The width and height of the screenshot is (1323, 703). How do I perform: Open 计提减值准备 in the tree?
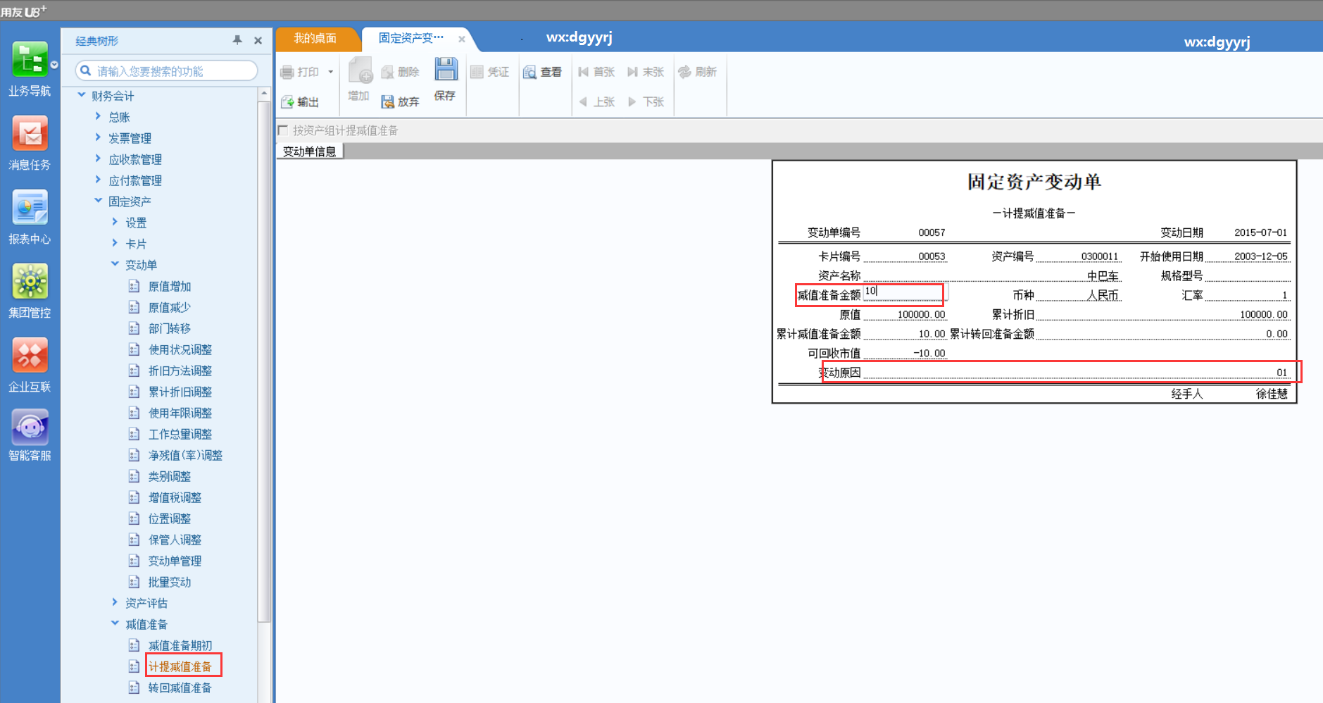(x=180, y=666)
